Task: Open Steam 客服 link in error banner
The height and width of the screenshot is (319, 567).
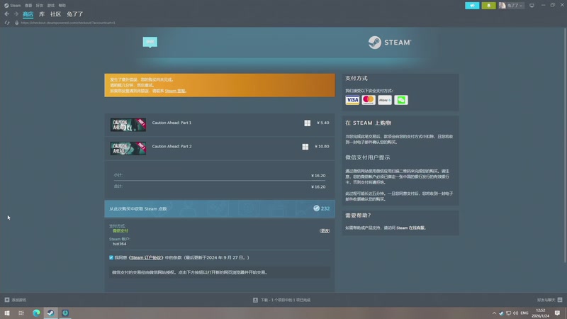Action: tap(175, 91)
